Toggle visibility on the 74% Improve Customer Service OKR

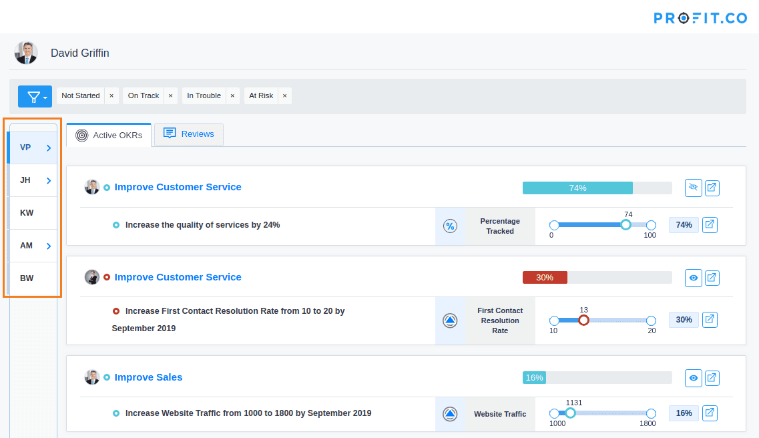point(693,188)
